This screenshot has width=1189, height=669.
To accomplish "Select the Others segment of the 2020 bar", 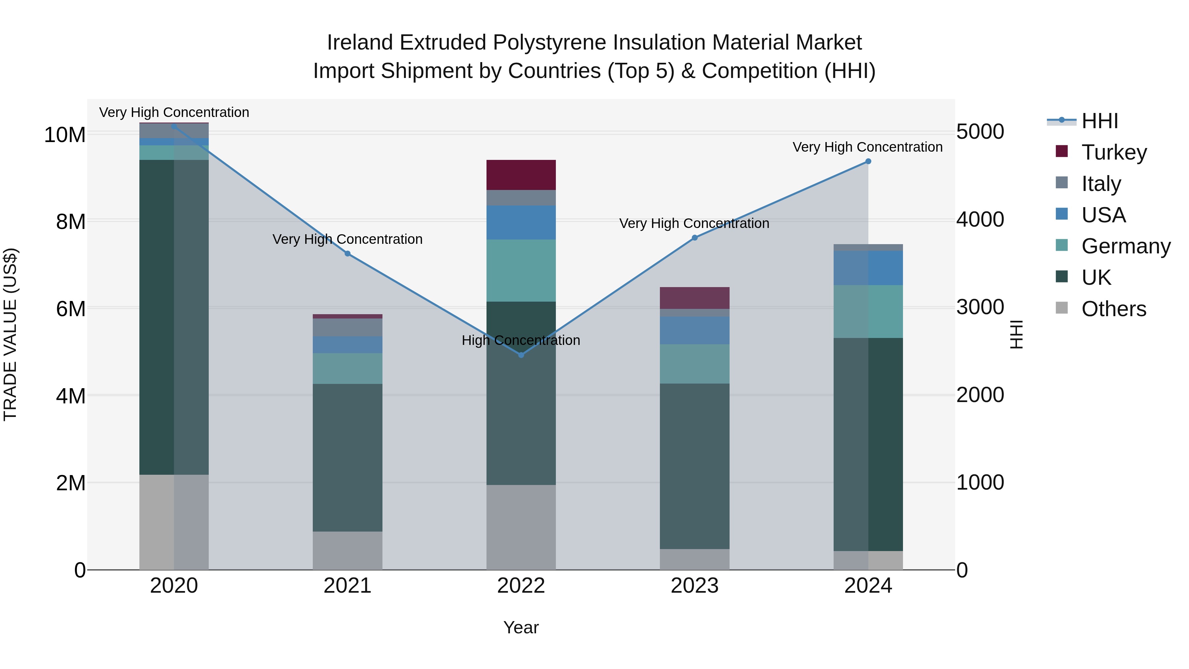I will [174, 522].
